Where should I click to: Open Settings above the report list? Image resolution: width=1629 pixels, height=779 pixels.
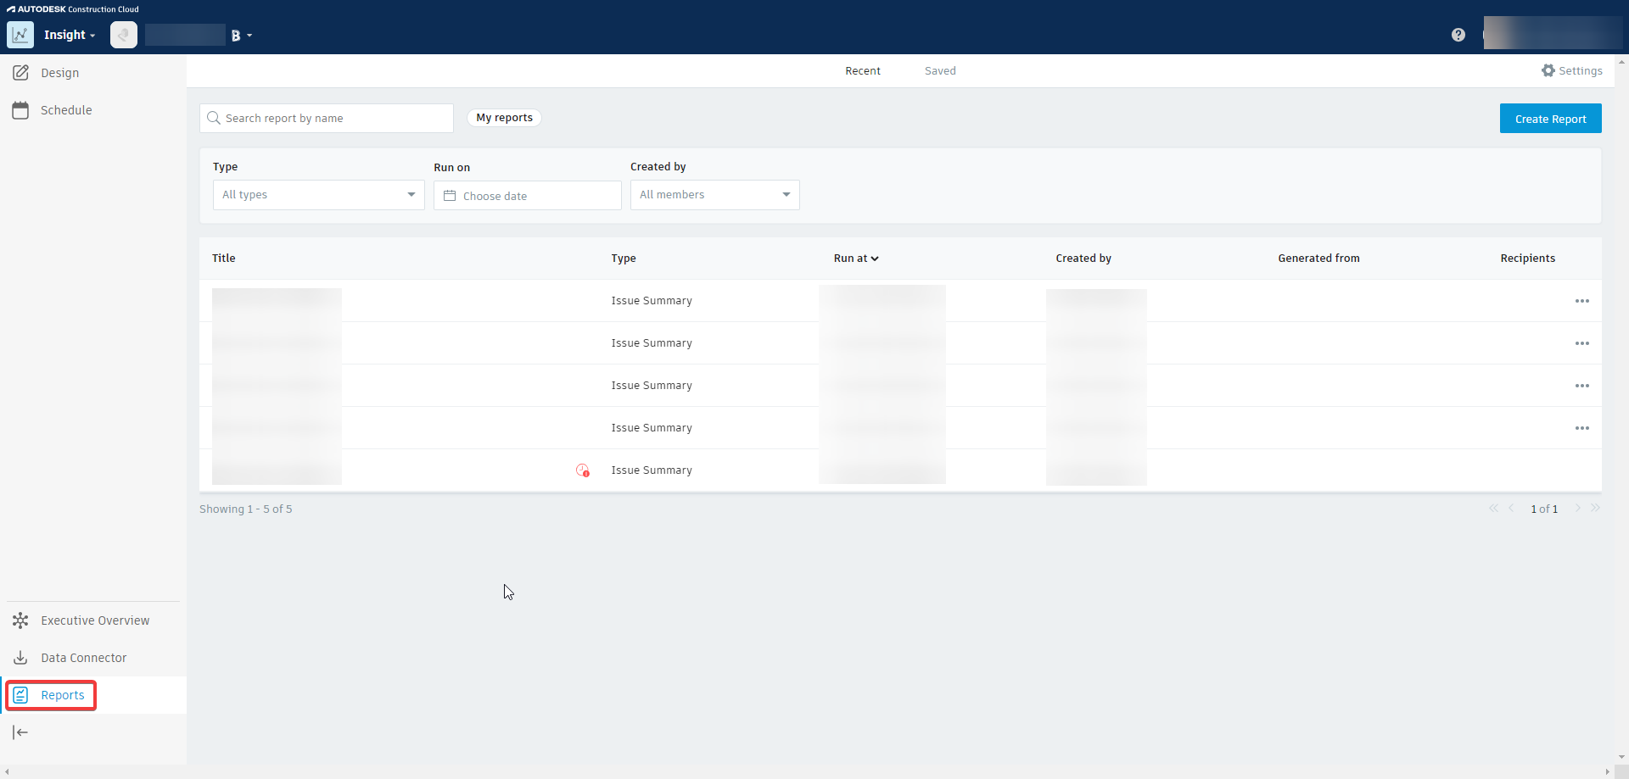tap(1572, 70)
